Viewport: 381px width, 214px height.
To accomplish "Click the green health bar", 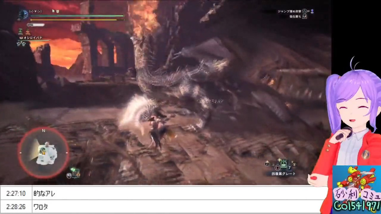I will tap(77, 16).
